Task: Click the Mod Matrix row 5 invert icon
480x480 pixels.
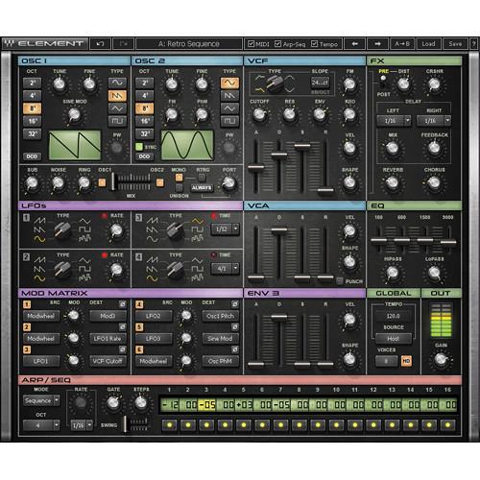Action: pos(235,326)
